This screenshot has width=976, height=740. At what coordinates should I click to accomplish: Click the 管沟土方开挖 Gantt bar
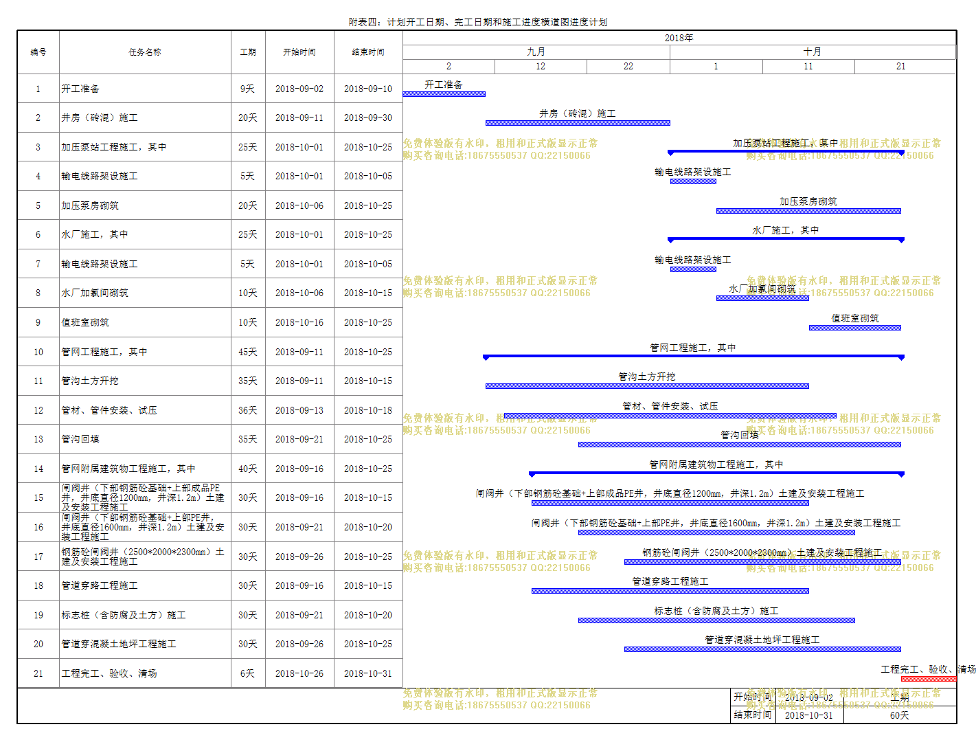(647, 386)
